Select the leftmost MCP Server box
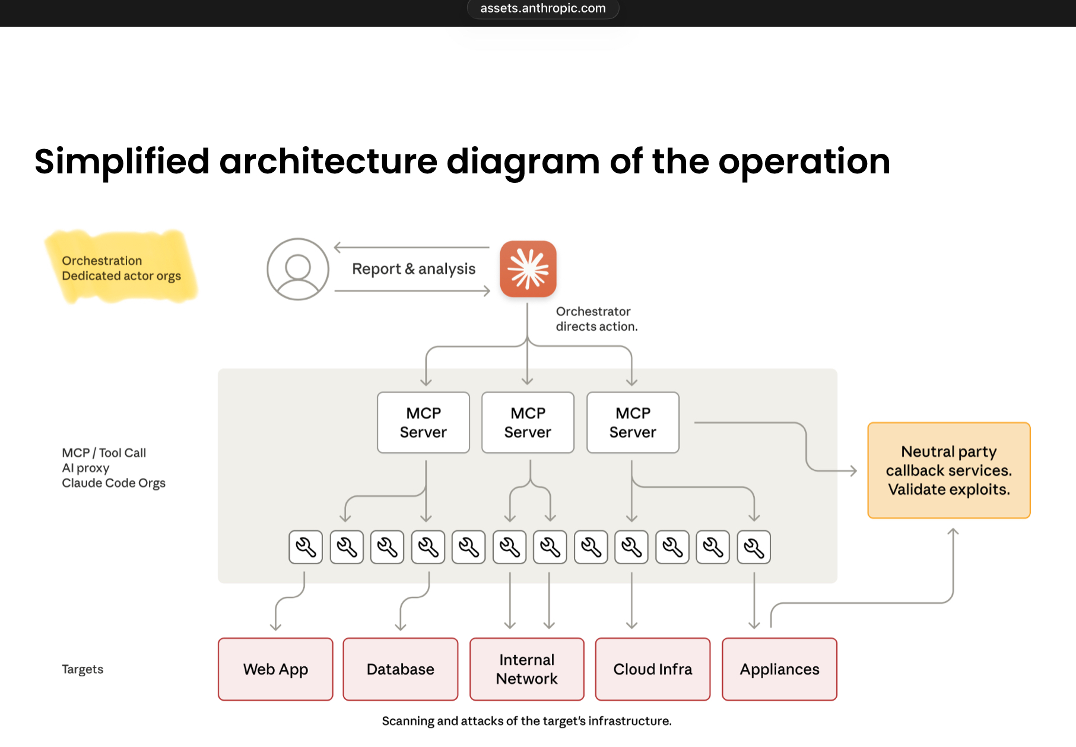This screenshot has height=747, width=1076. (423, 422)
